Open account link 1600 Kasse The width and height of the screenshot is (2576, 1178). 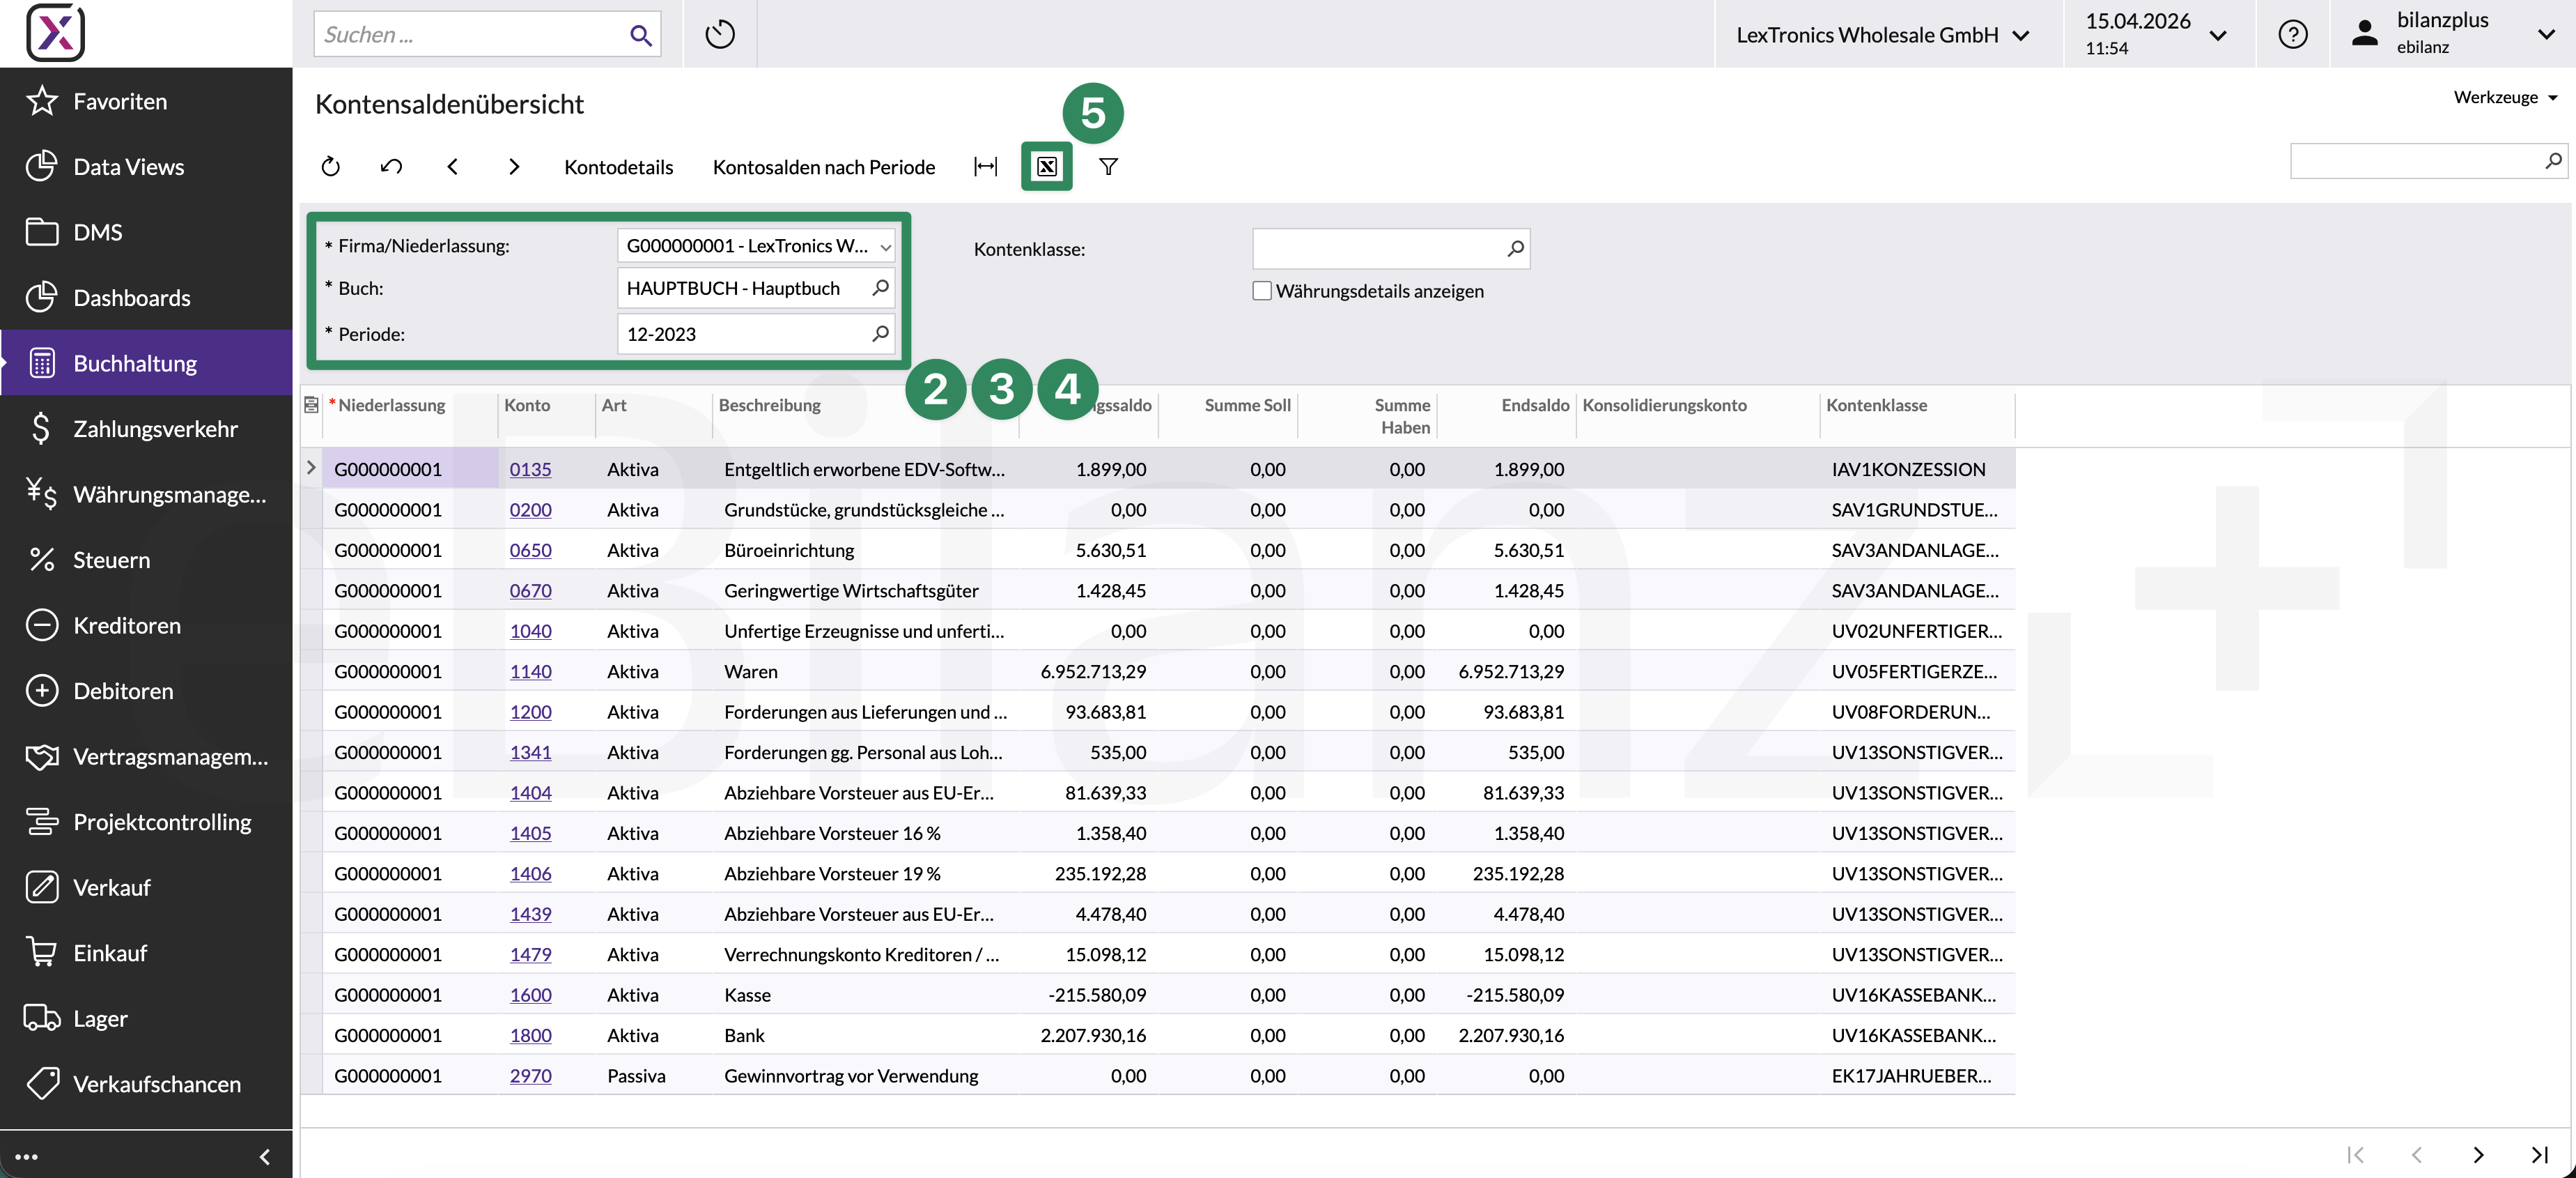(530, 995)
